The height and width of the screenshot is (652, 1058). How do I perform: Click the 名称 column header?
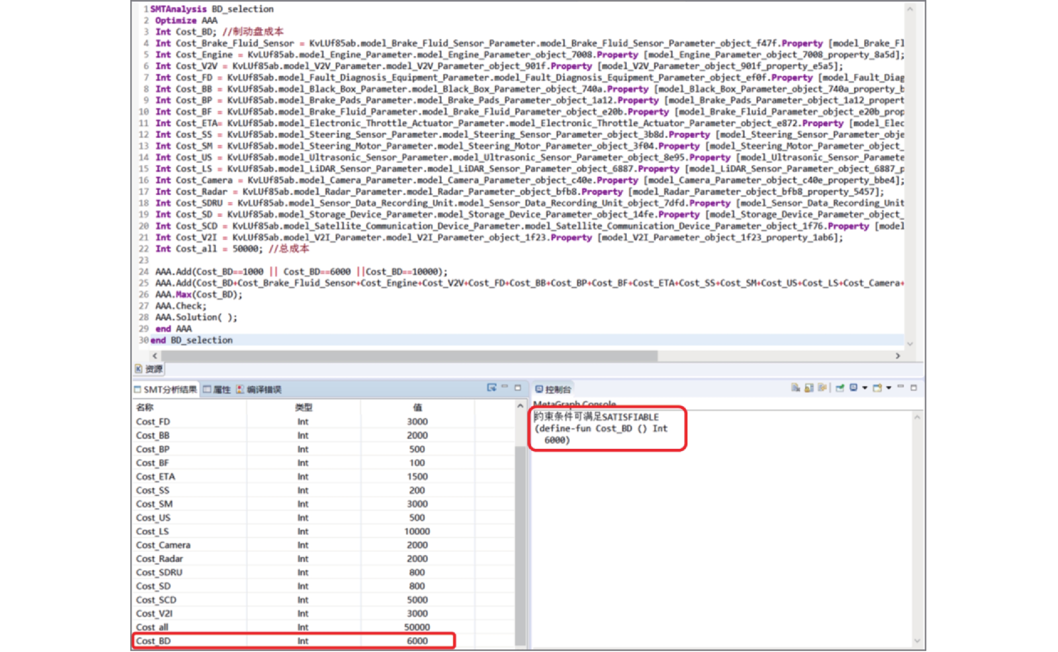pos(190,407)
